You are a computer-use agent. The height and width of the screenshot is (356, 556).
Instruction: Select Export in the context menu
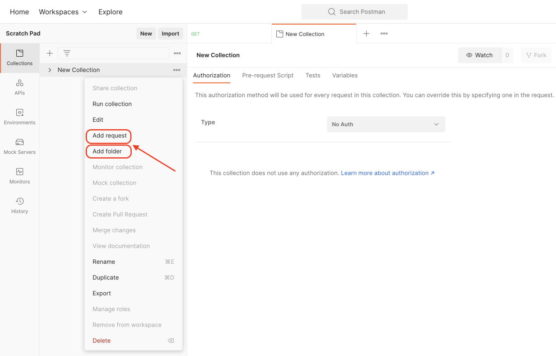click(x=133, y=294)
